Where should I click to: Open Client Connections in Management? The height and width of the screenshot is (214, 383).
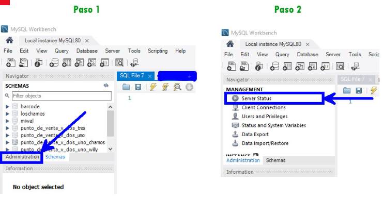(263, 107)
